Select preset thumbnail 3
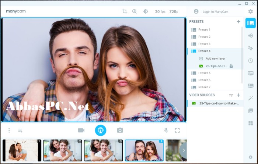 (104, 150)
